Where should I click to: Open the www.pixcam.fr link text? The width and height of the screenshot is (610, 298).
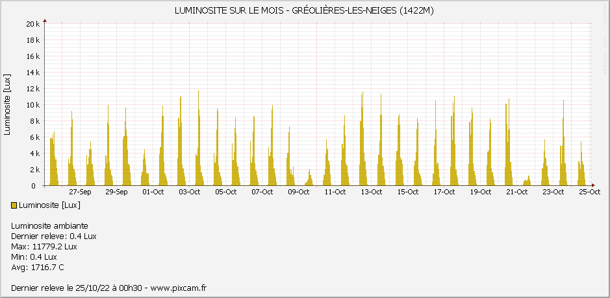click(178, 288)
